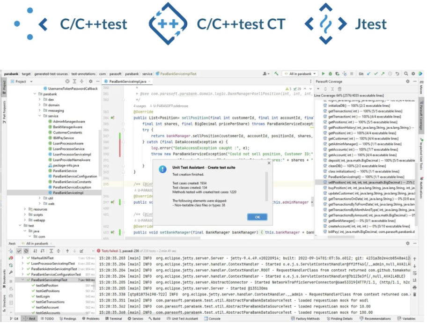Run the All in parabank configuration
427x325 pixels.
click(323, 74)
